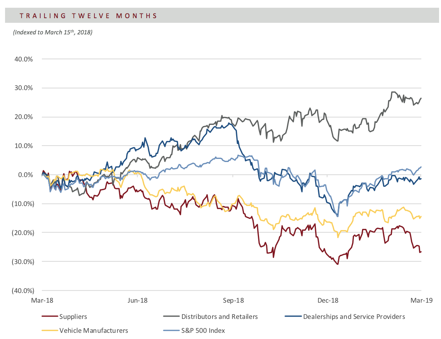441x339 pixels.
Task: Click the (30.0%) y-axis label
Action: point(23,261)
